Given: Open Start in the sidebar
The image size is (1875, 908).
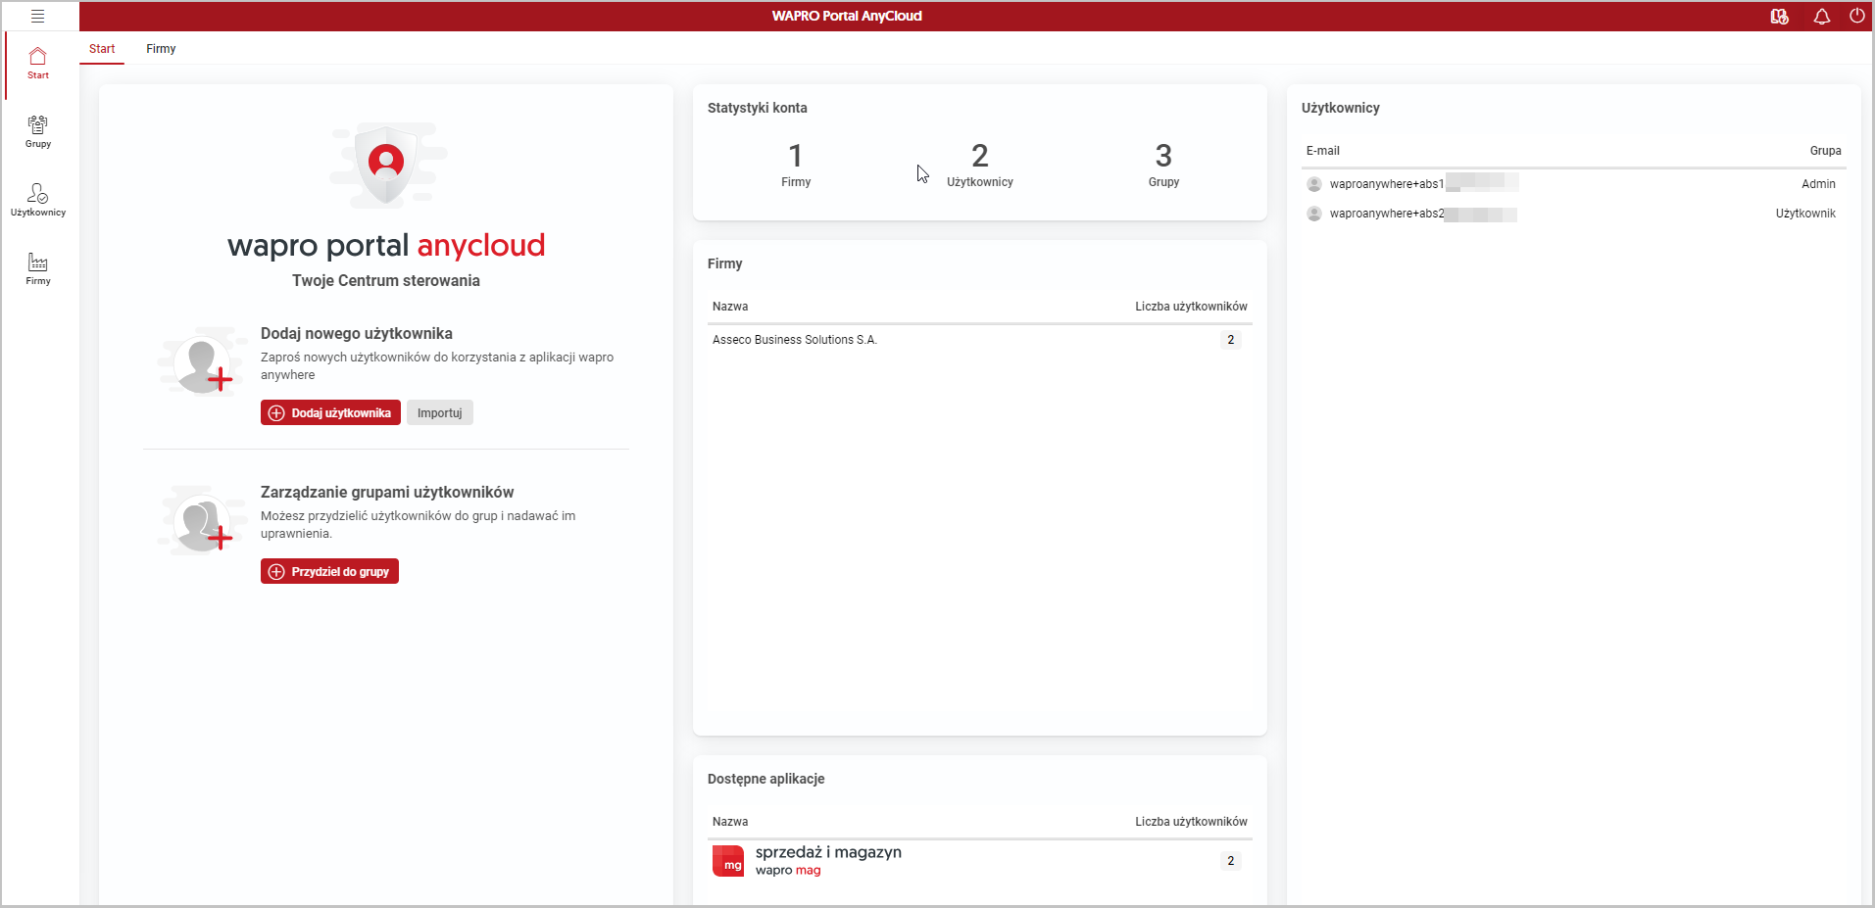Looking at the screenshot, I should tap(38, 64).
